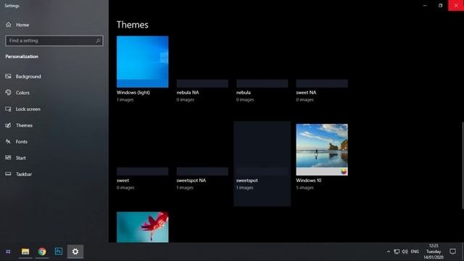Open the notification center icon

(x=452, y=252)
